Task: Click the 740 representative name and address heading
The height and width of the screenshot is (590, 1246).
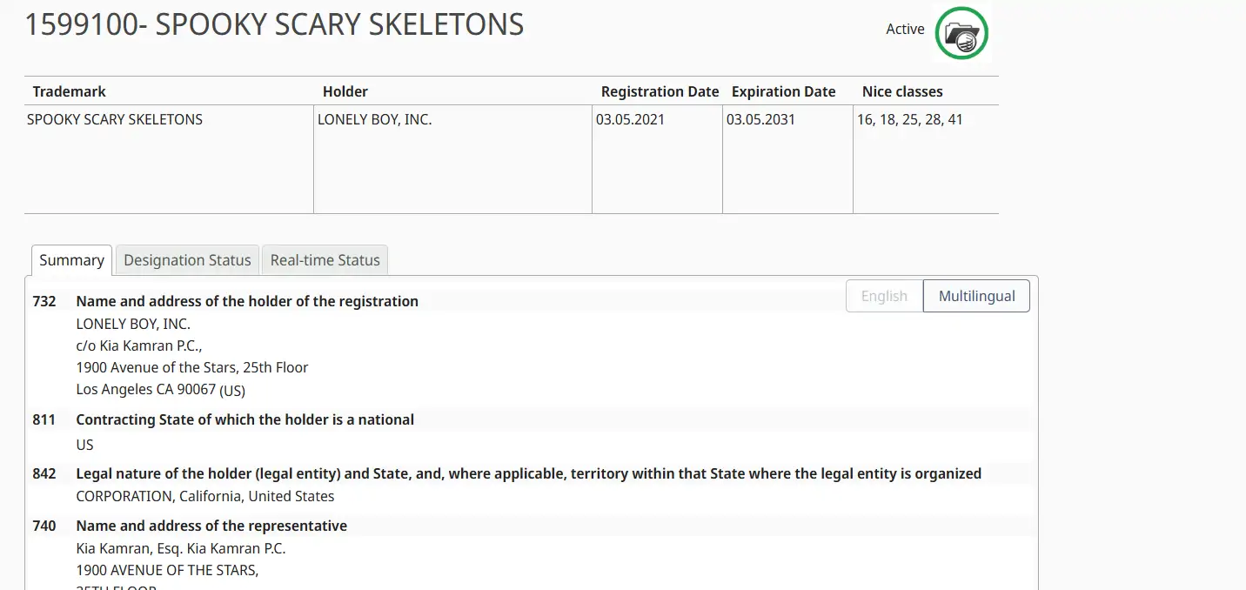Action: tap(211, 526)
